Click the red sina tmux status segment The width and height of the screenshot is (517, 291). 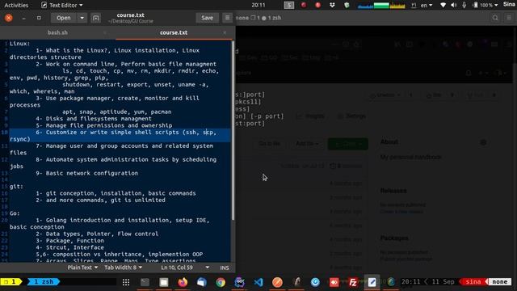(473, 282)
